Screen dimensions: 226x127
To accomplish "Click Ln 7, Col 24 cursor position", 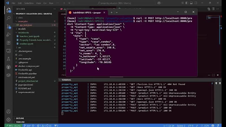I will pyautogui.click(x=169, y=126).
